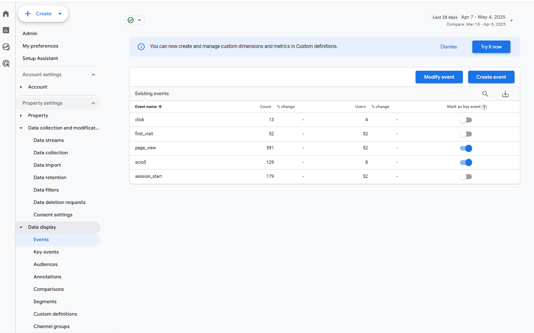Open Comparisons page
The height and width of the screenshot is (333, 534).
click(x=48, y=289)
